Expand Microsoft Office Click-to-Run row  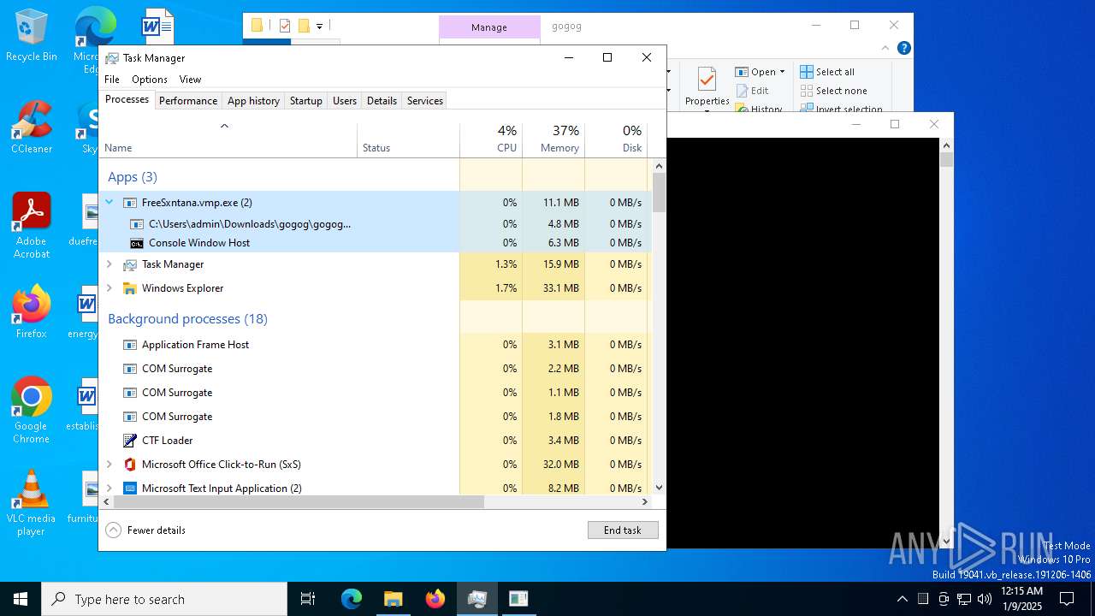tap(109, 465)
